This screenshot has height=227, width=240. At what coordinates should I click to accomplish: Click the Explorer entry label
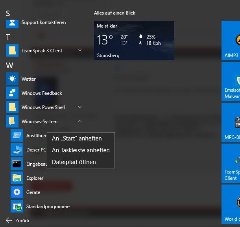(35, 178)
